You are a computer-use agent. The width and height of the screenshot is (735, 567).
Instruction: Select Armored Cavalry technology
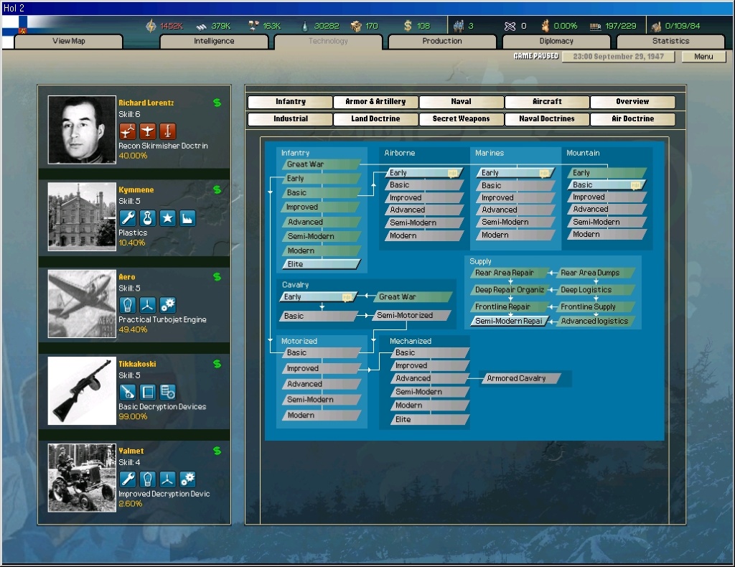(x=521, y=379)
